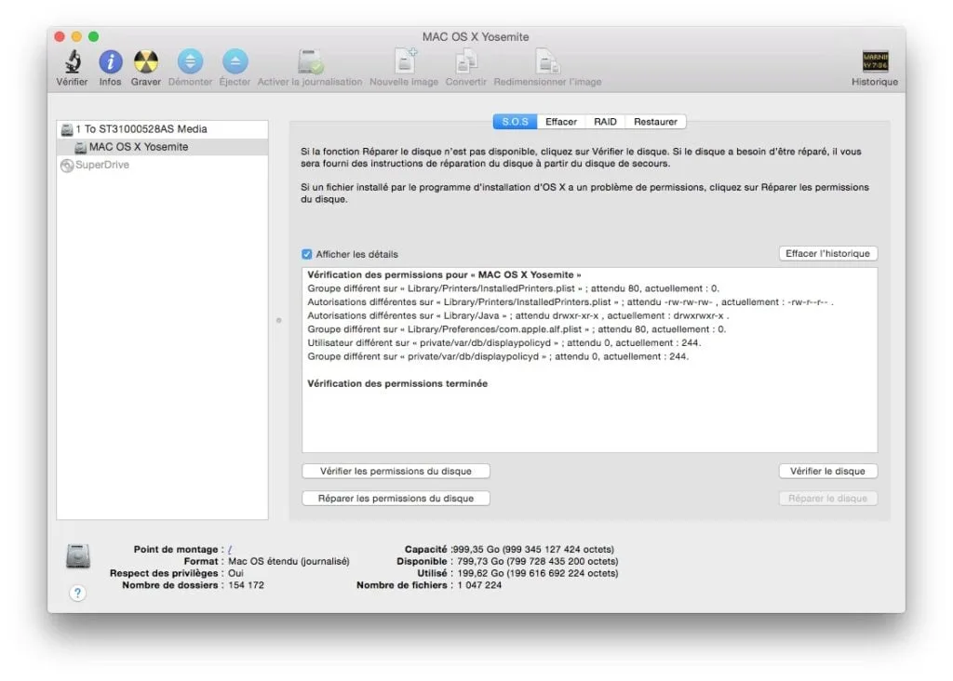The height and width of the screenshot is (681, 953).
Task: Click Réparer les permissions du disque
Action: pyautogui.click(x=396, y=498)
